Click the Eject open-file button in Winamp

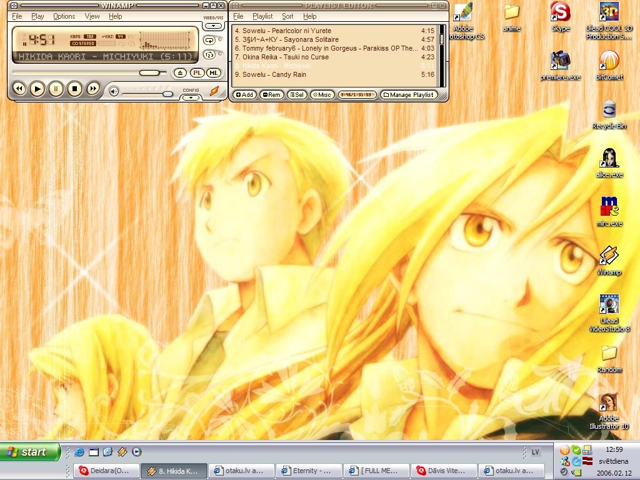click(180, 73)
